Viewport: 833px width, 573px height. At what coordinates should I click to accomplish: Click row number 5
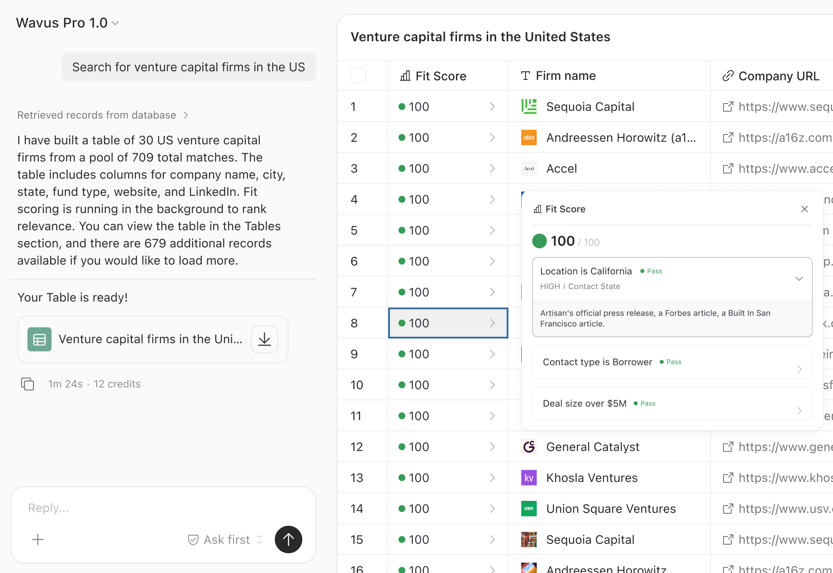click(354, 230)
